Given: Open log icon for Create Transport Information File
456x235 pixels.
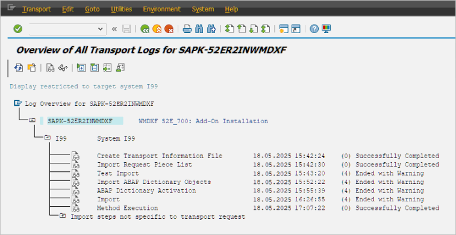Looking at the screenshot, I should pyautogui.click(x=76, y=156).
